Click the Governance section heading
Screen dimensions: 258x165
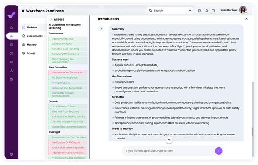56,34
